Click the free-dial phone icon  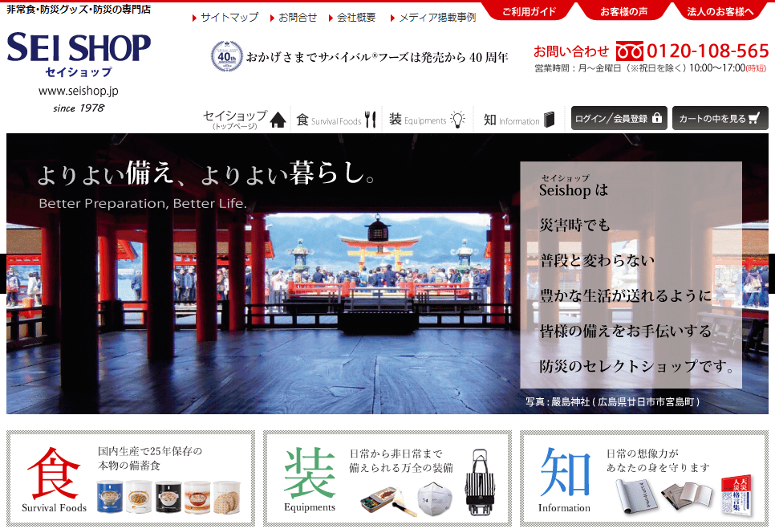(x=630, y=51)
